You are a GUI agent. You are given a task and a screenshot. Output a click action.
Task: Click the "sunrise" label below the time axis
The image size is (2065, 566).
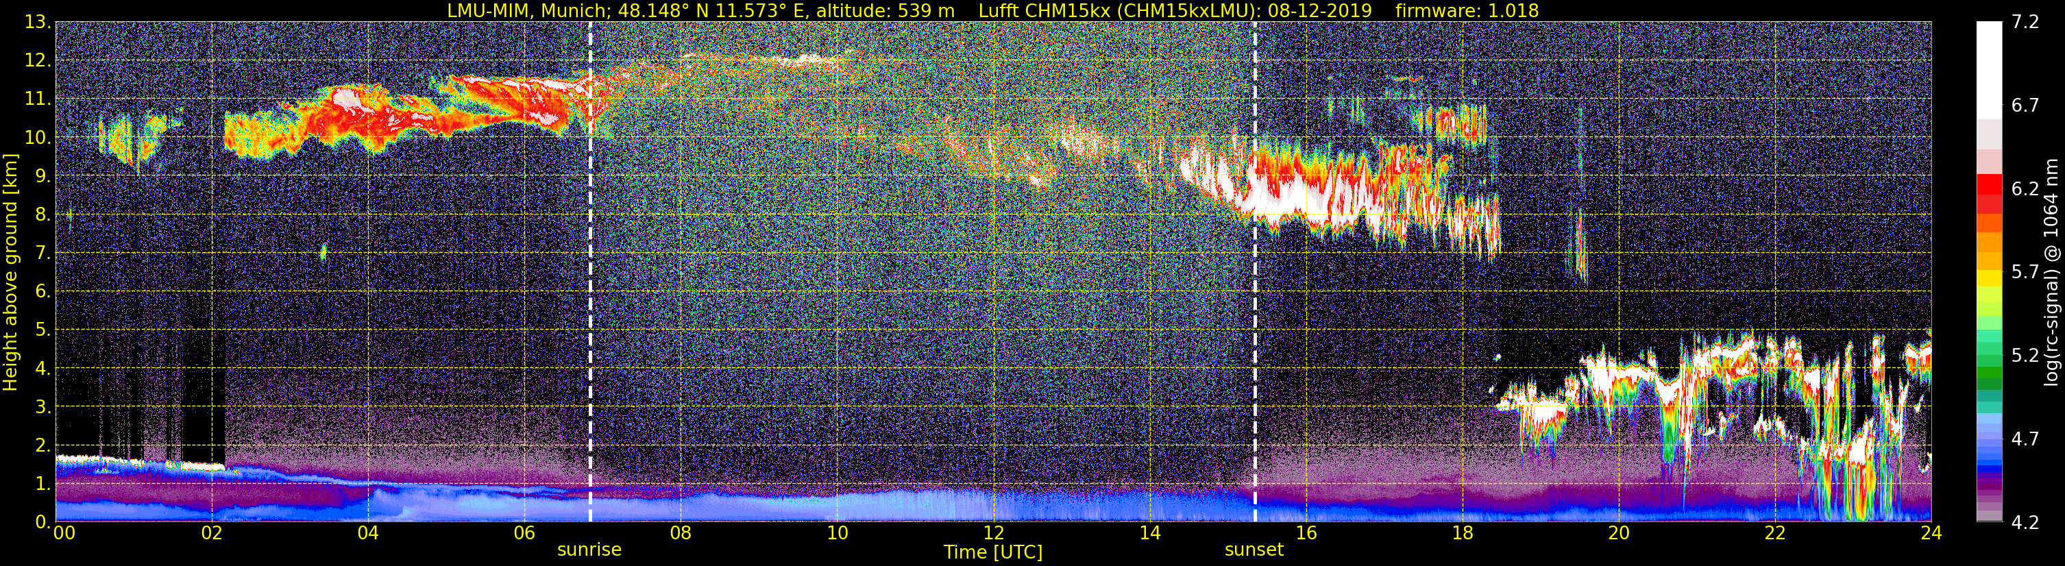[x=589, y=550]
